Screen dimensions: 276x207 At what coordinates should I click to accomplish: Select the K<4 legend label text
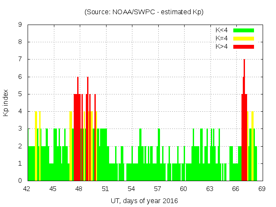pos(222,30)
